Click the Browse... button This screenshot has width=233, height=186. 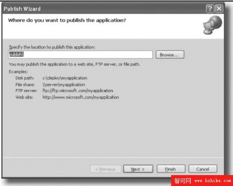170,55
